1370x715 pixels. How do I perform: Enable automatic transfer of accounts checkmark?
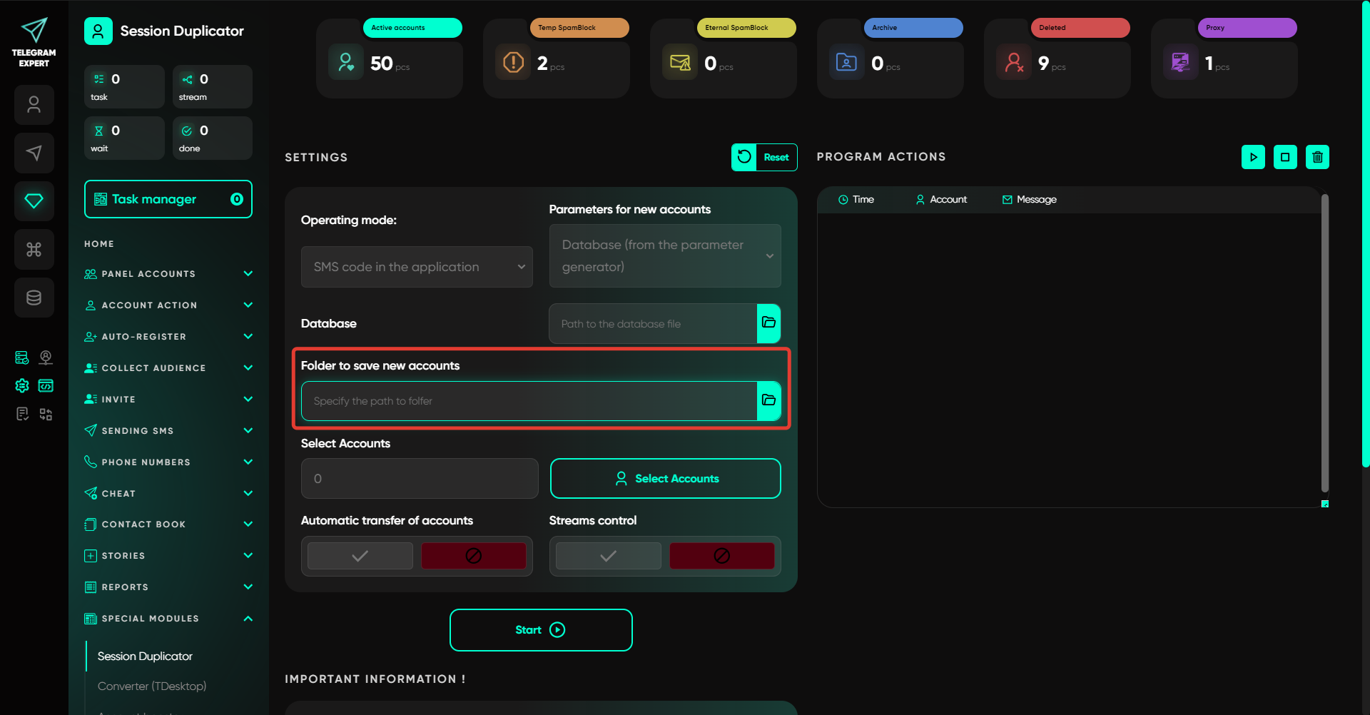(x=360, y=556)
